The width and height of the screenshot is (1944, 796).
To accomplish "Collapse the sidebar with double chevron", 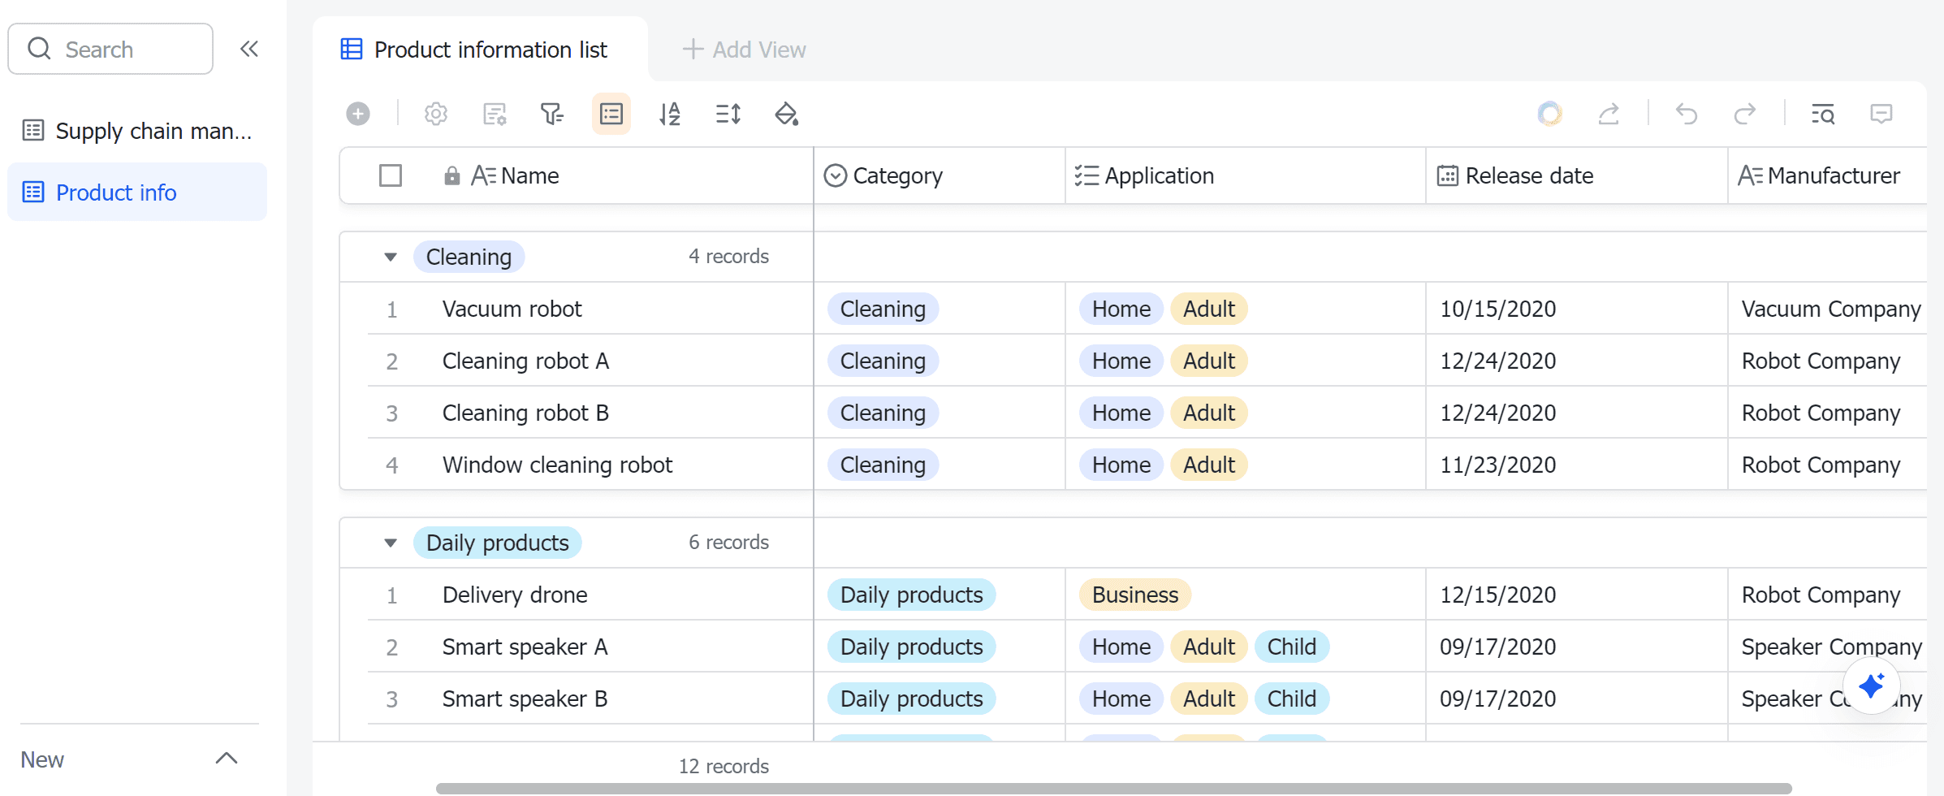I will [249, 50].
